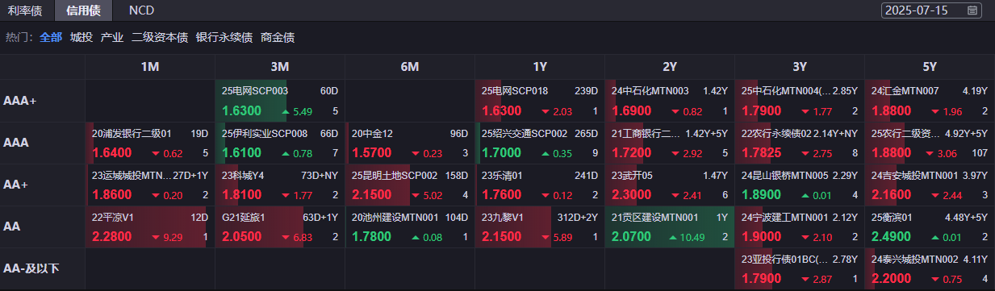Switch to the 利率债 tab

(25, 10)
